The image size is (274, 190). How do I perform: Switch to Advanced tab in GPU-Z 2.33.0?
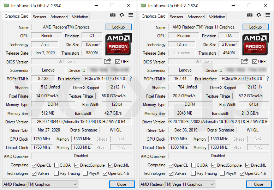(x=59, y=17)
